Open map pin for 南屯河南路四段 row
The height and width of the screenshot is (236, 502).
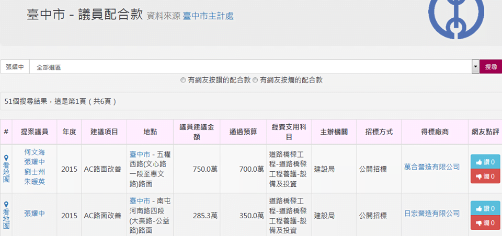tap(6, 215)
